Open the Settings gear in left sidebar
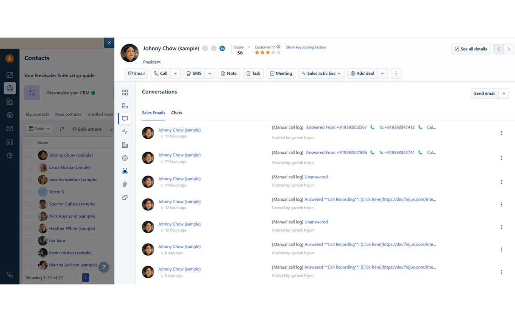 [10, 155]
